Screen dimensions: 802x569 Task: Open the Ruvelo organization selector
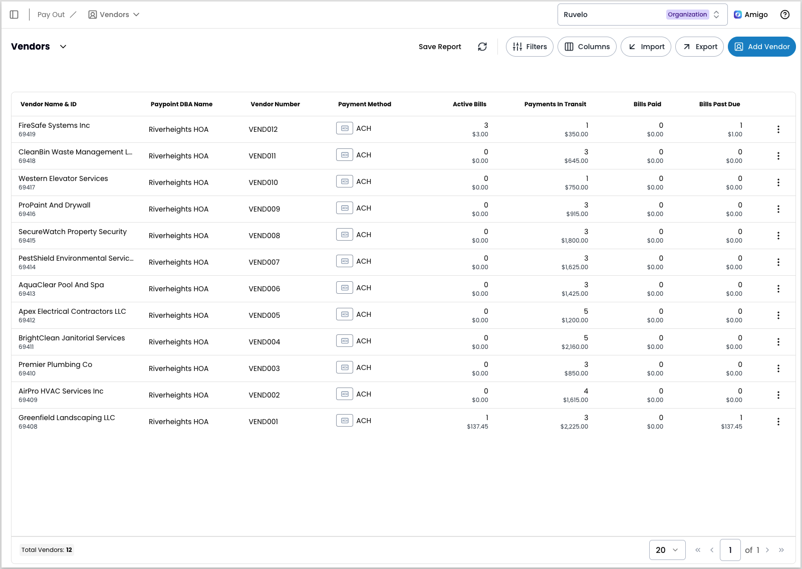pyautogui.click(x=642, y=15)
